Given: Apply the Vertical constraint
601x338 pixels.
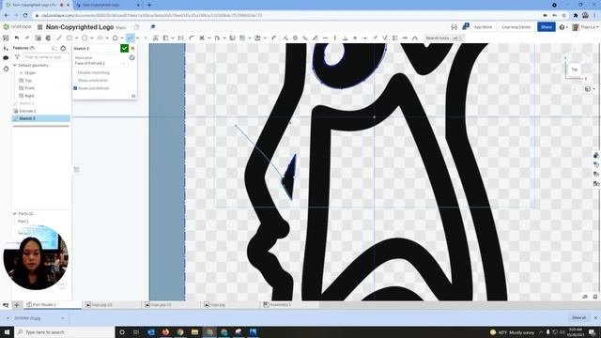Looking at the screenshot, I should [335, 38].
